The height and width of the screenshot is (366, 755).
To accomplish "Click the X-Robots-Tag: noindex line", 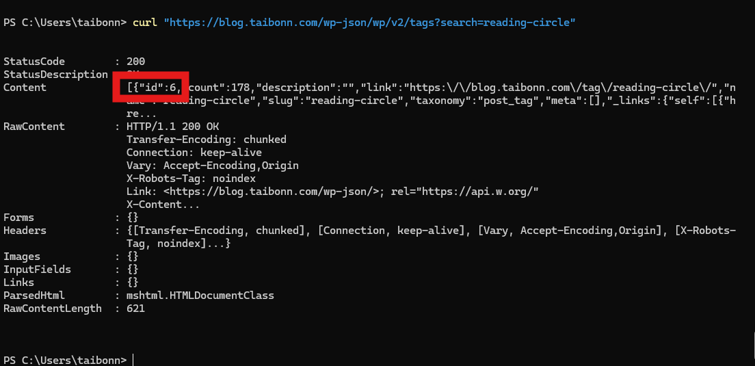I will click(x=191, y=179).
